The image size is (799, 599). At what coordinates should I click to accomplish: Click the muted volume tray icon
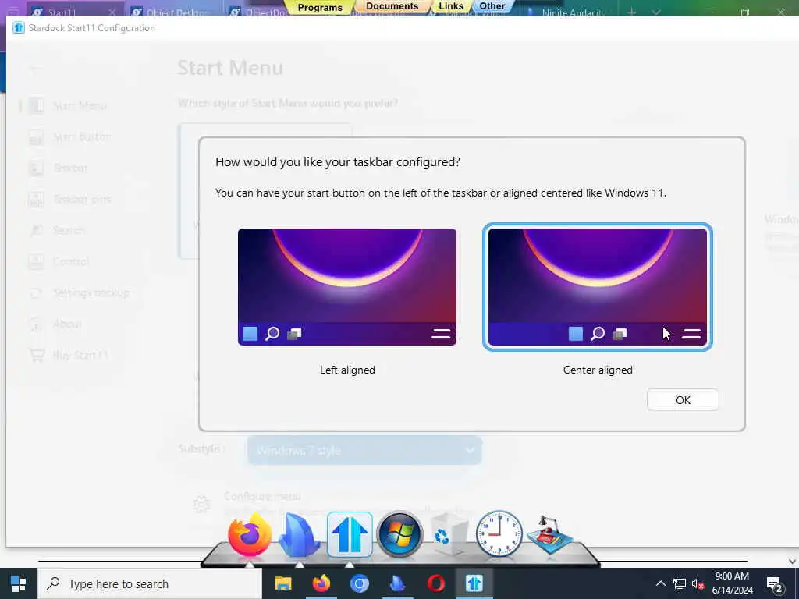click(x=698, y=583)
